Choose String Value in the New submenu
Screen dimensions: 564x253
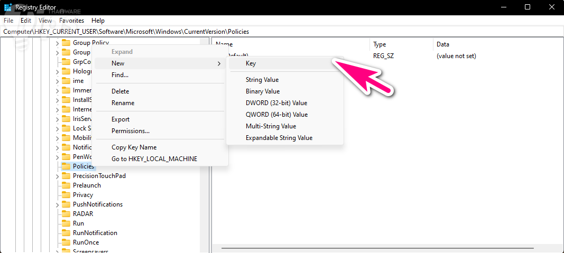(285, 80)
